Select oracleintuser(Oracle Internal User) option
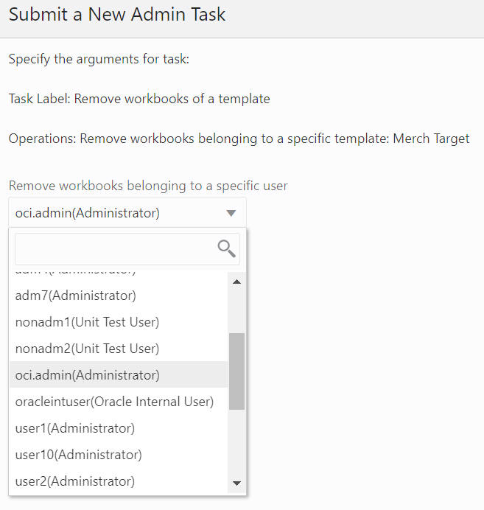The width and height of the screenshot is (484, 510). tap(119, 402)
